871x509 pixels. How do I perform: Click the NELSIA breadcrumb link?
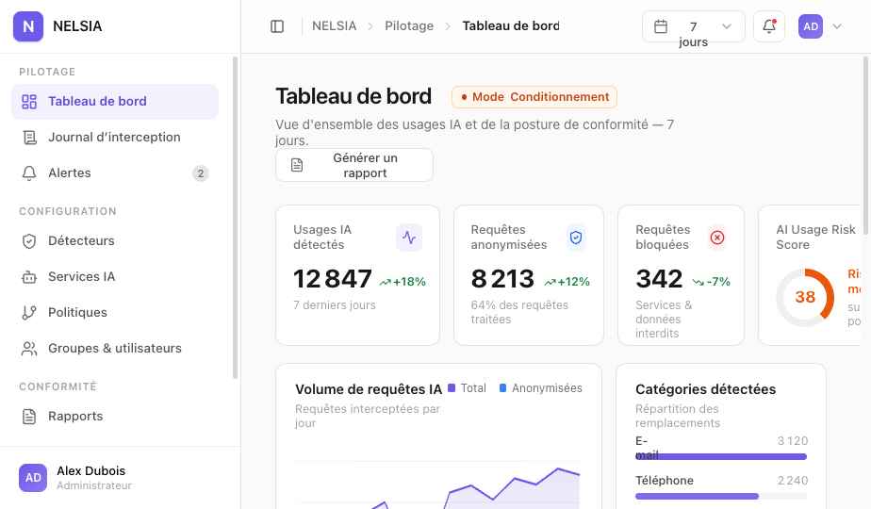pos(335,26)
